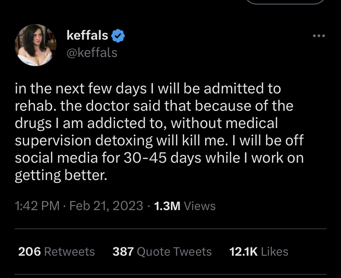Show the 206 Retweets list
Image resolution: width=341 pixels, height=278 pixels.
(56, 251)
